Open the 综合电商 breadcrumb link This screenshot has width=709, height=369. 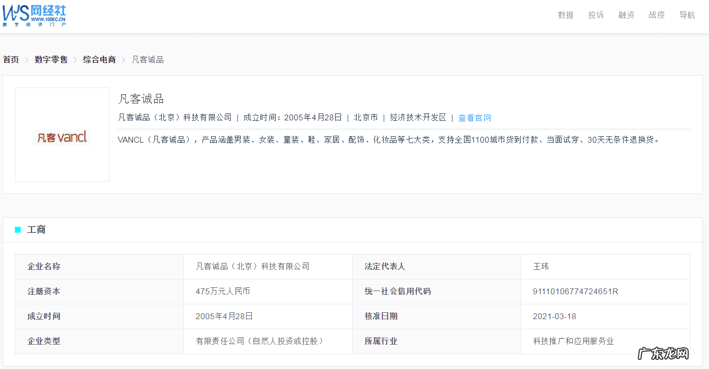99,59
